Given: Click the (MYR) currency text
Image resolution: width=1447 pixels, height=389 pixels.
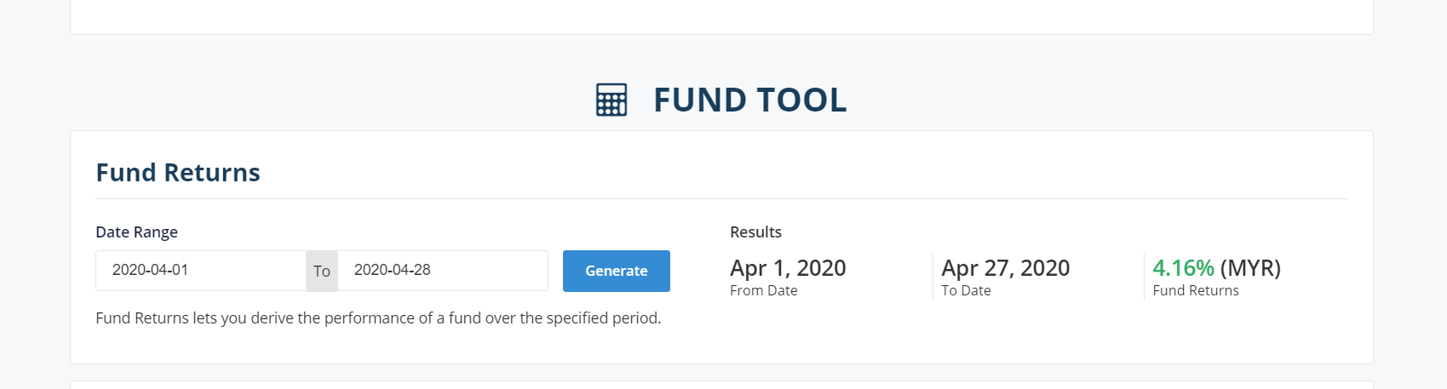Looking at the screenshot, I should [x=1250, y=268].
